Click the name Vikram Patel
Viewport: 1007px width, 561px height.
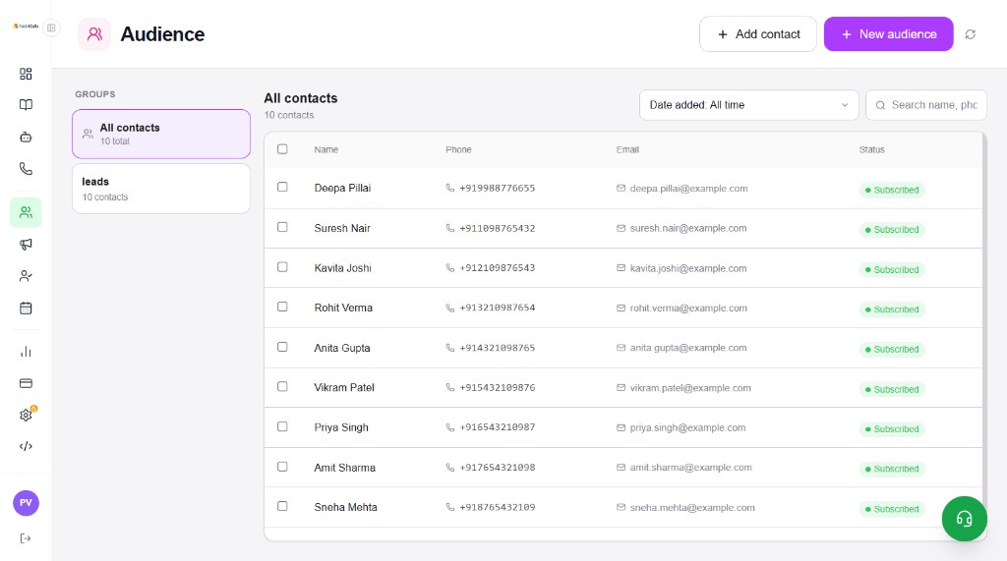pyautogui.click(x=344, y=388)
